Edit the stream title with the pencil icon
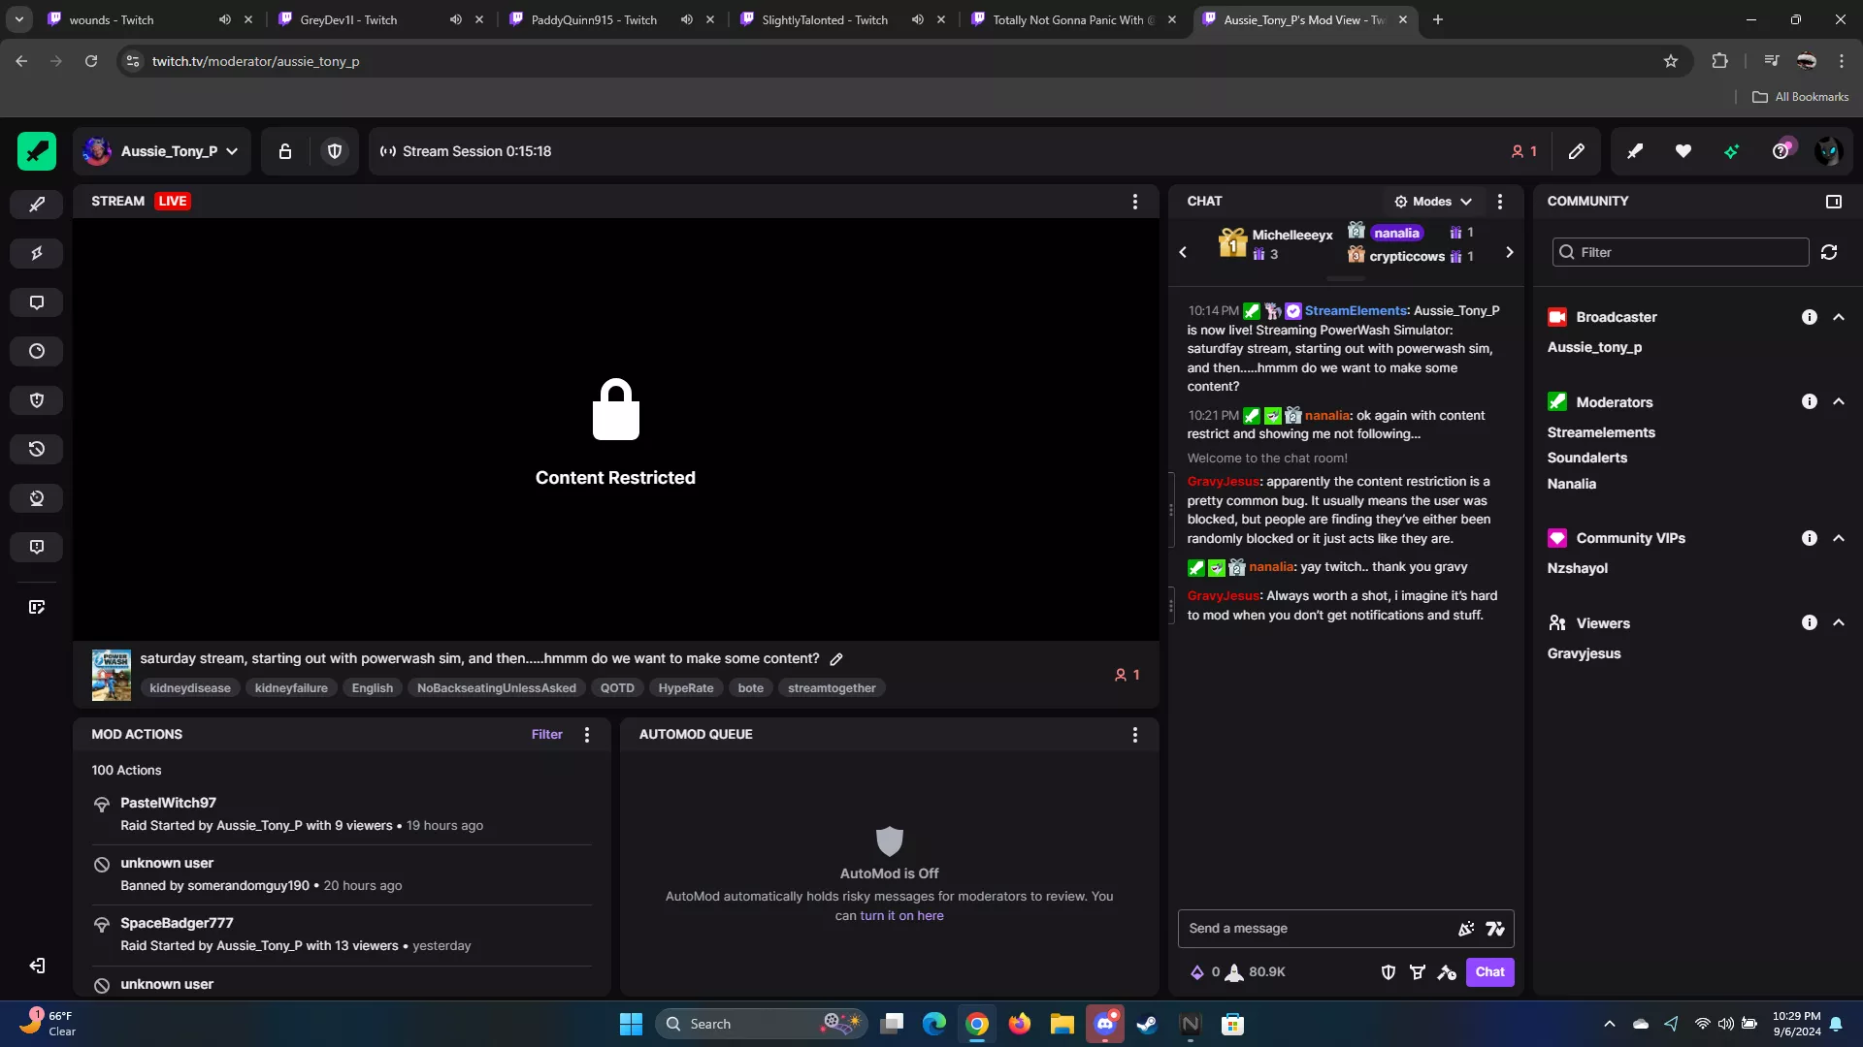 836,658
